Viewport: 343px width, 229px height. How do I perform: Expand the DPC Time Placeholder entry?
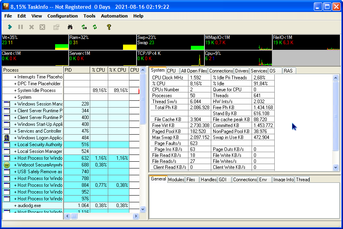(15, 84)
